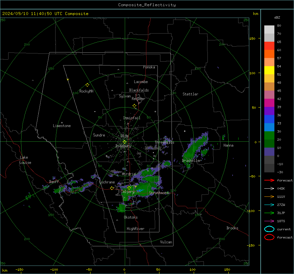Click the Drumheller city label

[191, 161]
